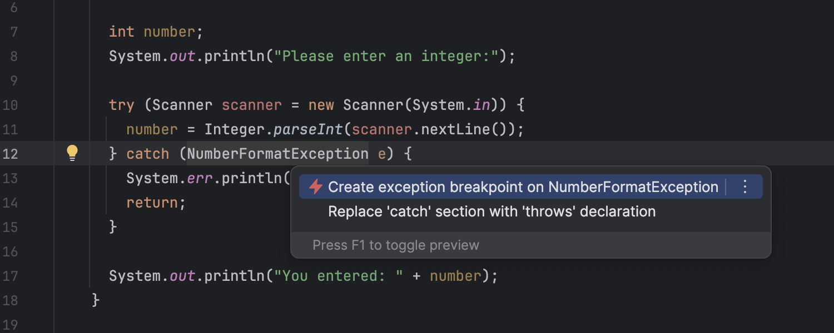Screen dimensions: 834x333
Task: Open the three-dot options for the breakpoint action
Action: coord(746,187)
